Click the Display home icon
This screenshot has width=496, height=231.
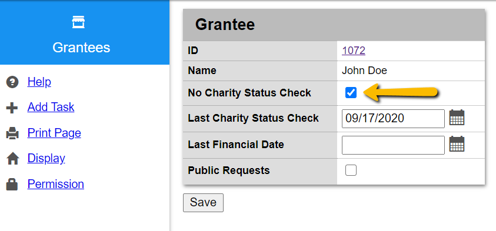(x=13, y=159)
